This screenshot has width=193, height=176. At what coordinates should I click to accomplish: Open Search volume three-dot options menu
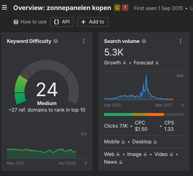click(181, 41)
